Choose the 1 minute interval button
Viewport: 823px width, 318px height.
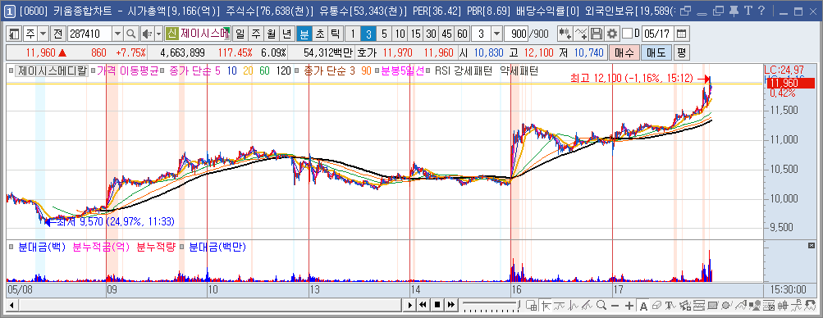[x=353, y=34]
